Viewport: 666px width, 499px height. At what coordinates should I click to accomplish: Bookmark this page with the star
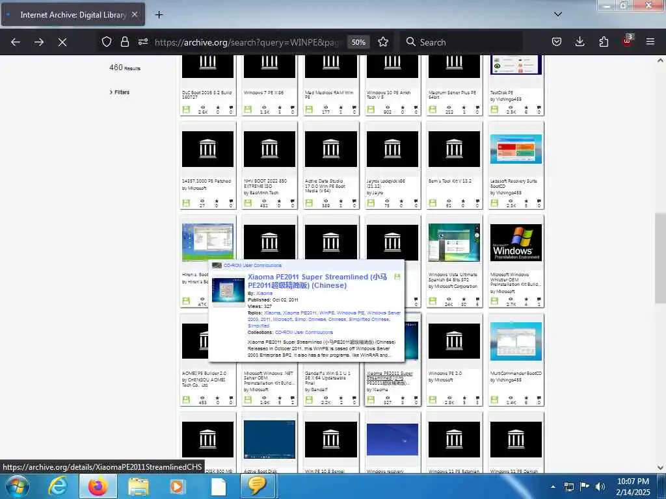(x=383, y=42)
